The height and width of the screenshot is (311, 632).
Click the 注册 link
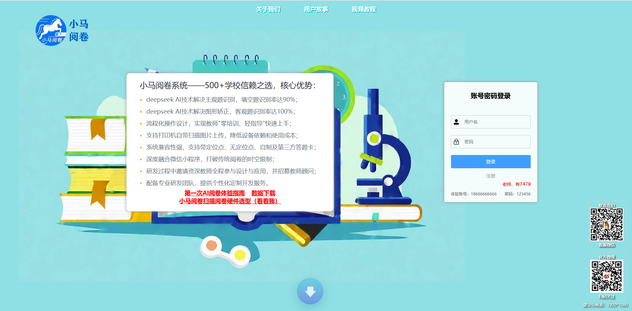click(491, 176)
